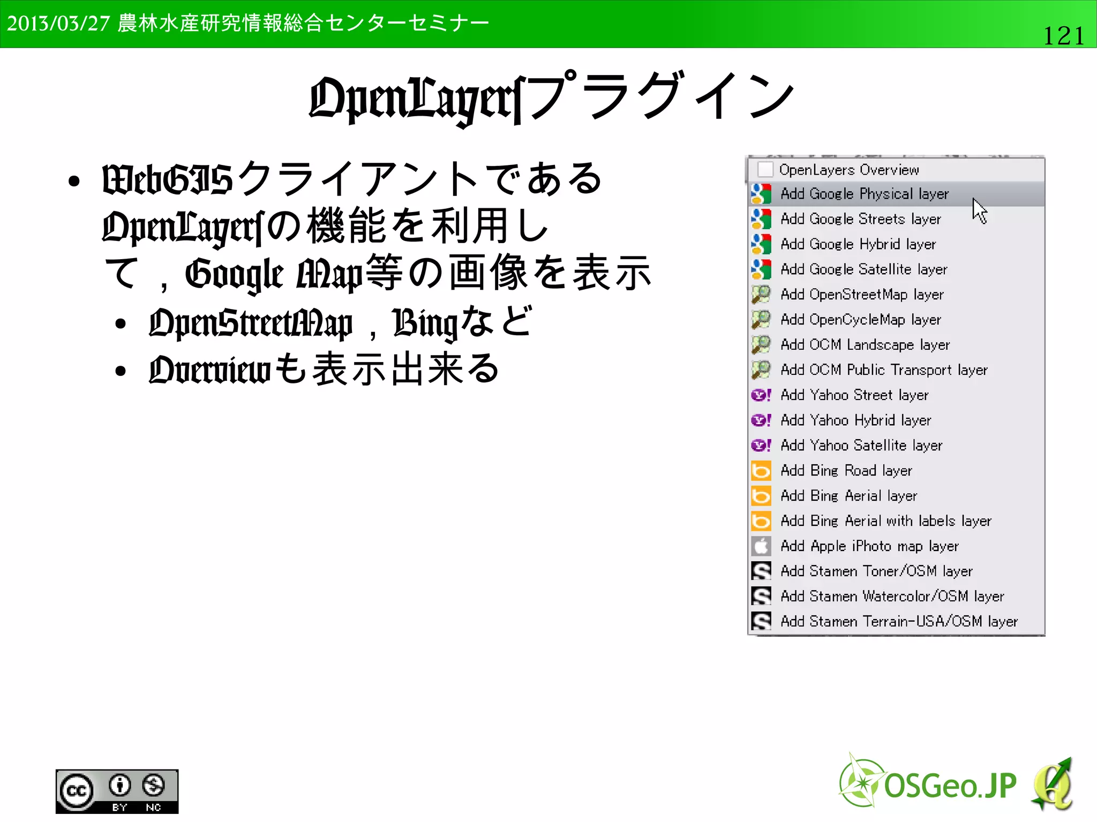1097x822 pixels.
Task: Click Google icon beside Hybrid layer entry
Action: pos(761,244)
